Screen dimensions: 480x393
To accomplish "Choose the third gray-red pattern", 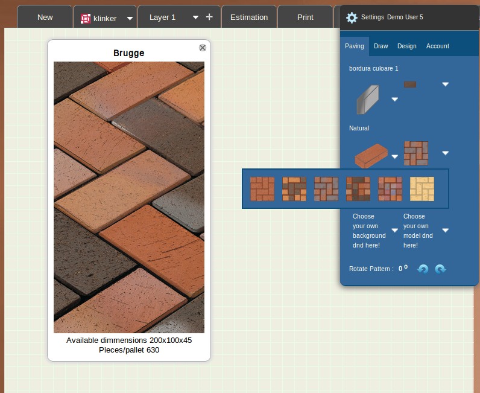I will click(x=326, y=189).
